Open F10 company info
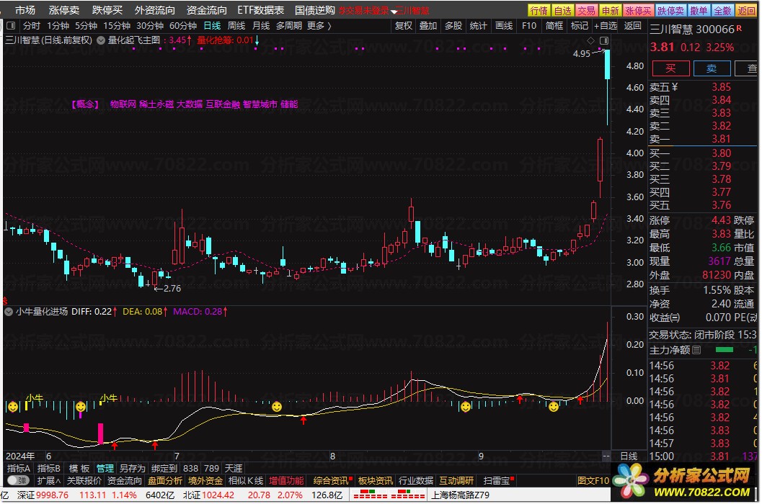 [528, 26]
